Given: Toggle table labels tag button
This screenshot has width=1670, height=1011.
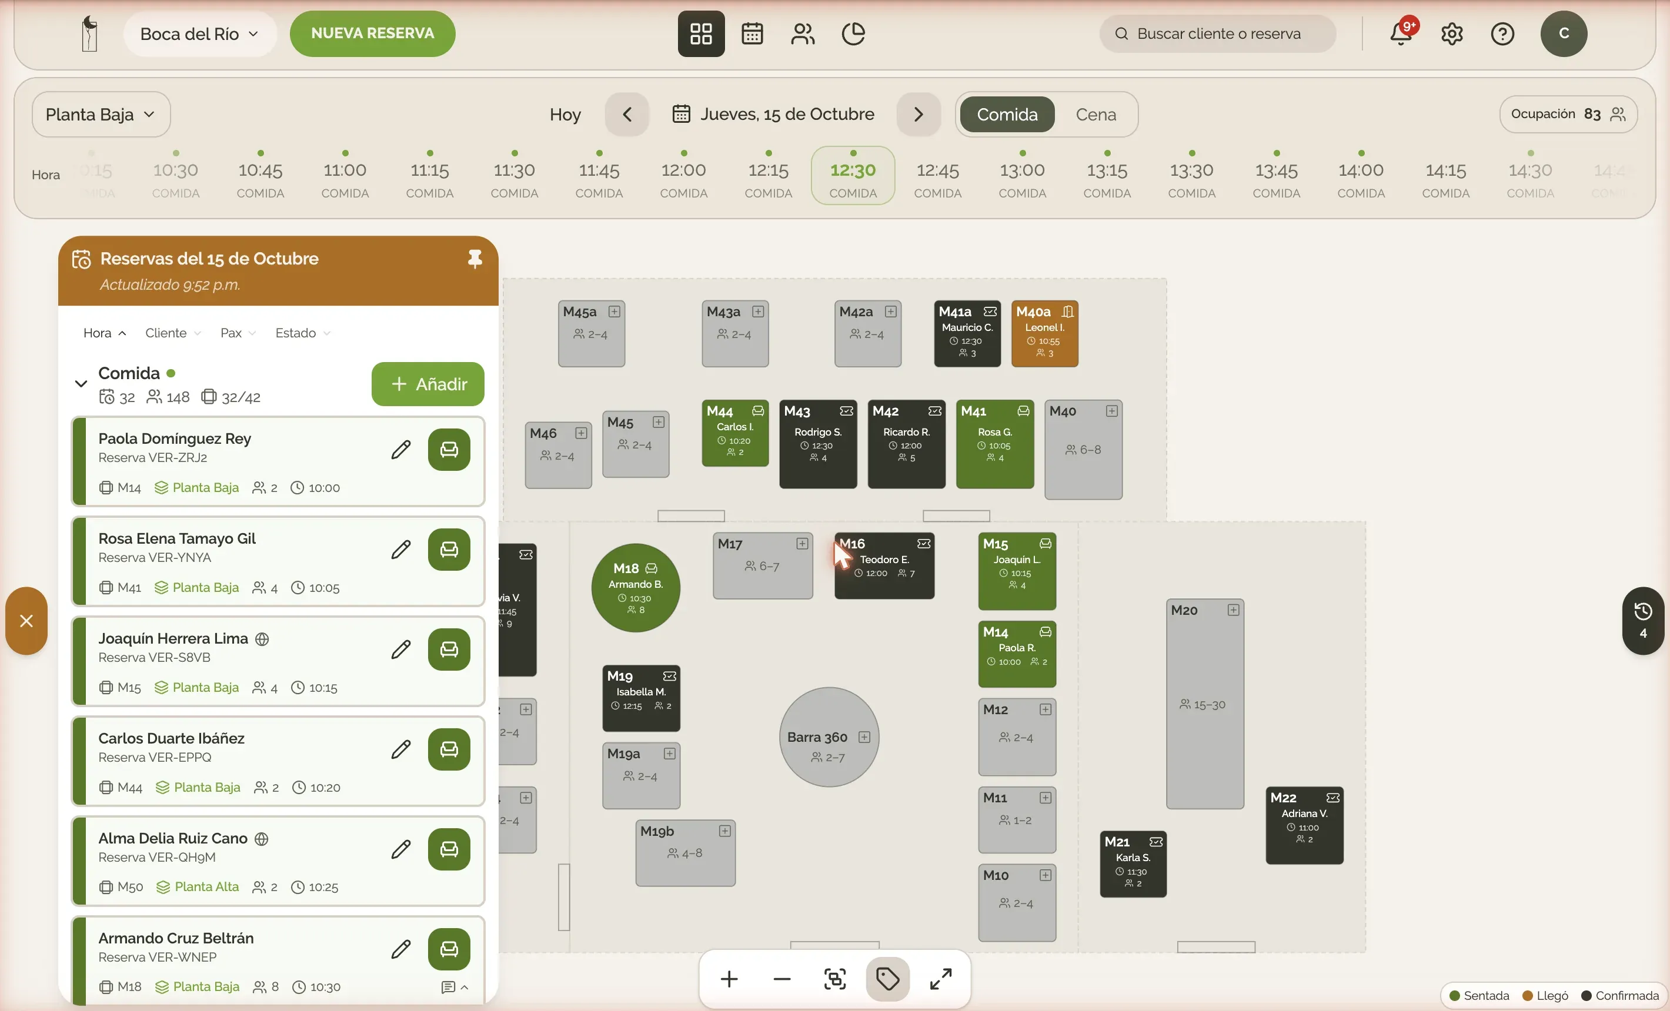Looking at the screenshot, I should pyautogui.click(x=888, y=979).
